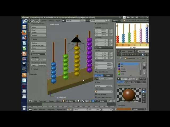Click the Lente value slider
The image size is (170, 127).
[x=104, y=86]
